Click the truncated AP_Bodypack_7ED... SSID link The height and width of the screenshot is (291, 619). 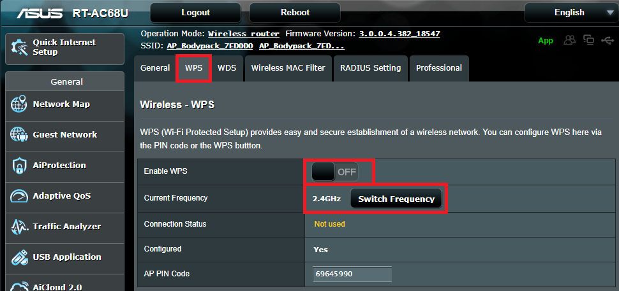point(302,46)
